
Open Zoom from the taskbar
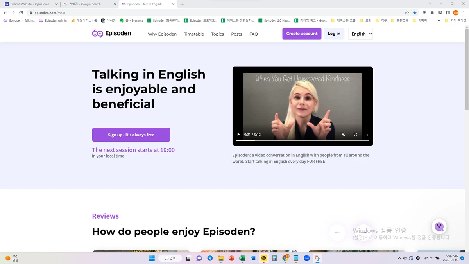pos(307,258)
